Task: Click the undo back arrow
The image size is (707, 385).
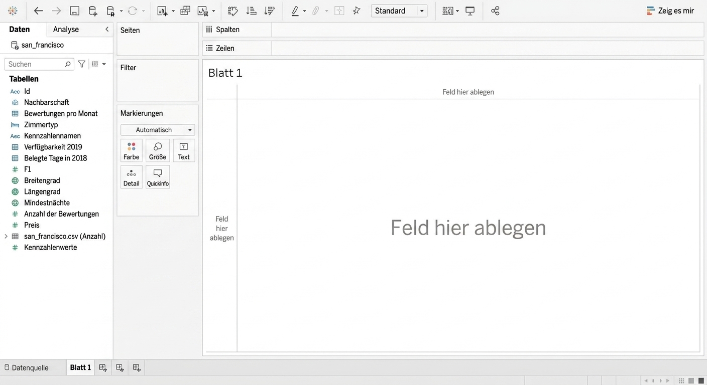Action: (x=38, y=11)
